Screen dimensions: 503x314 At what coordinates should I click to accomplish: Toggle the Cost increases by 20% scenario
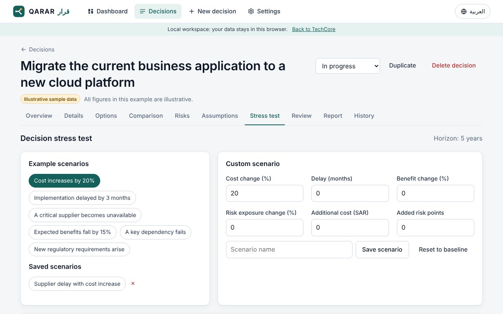(x=64, y=181)
